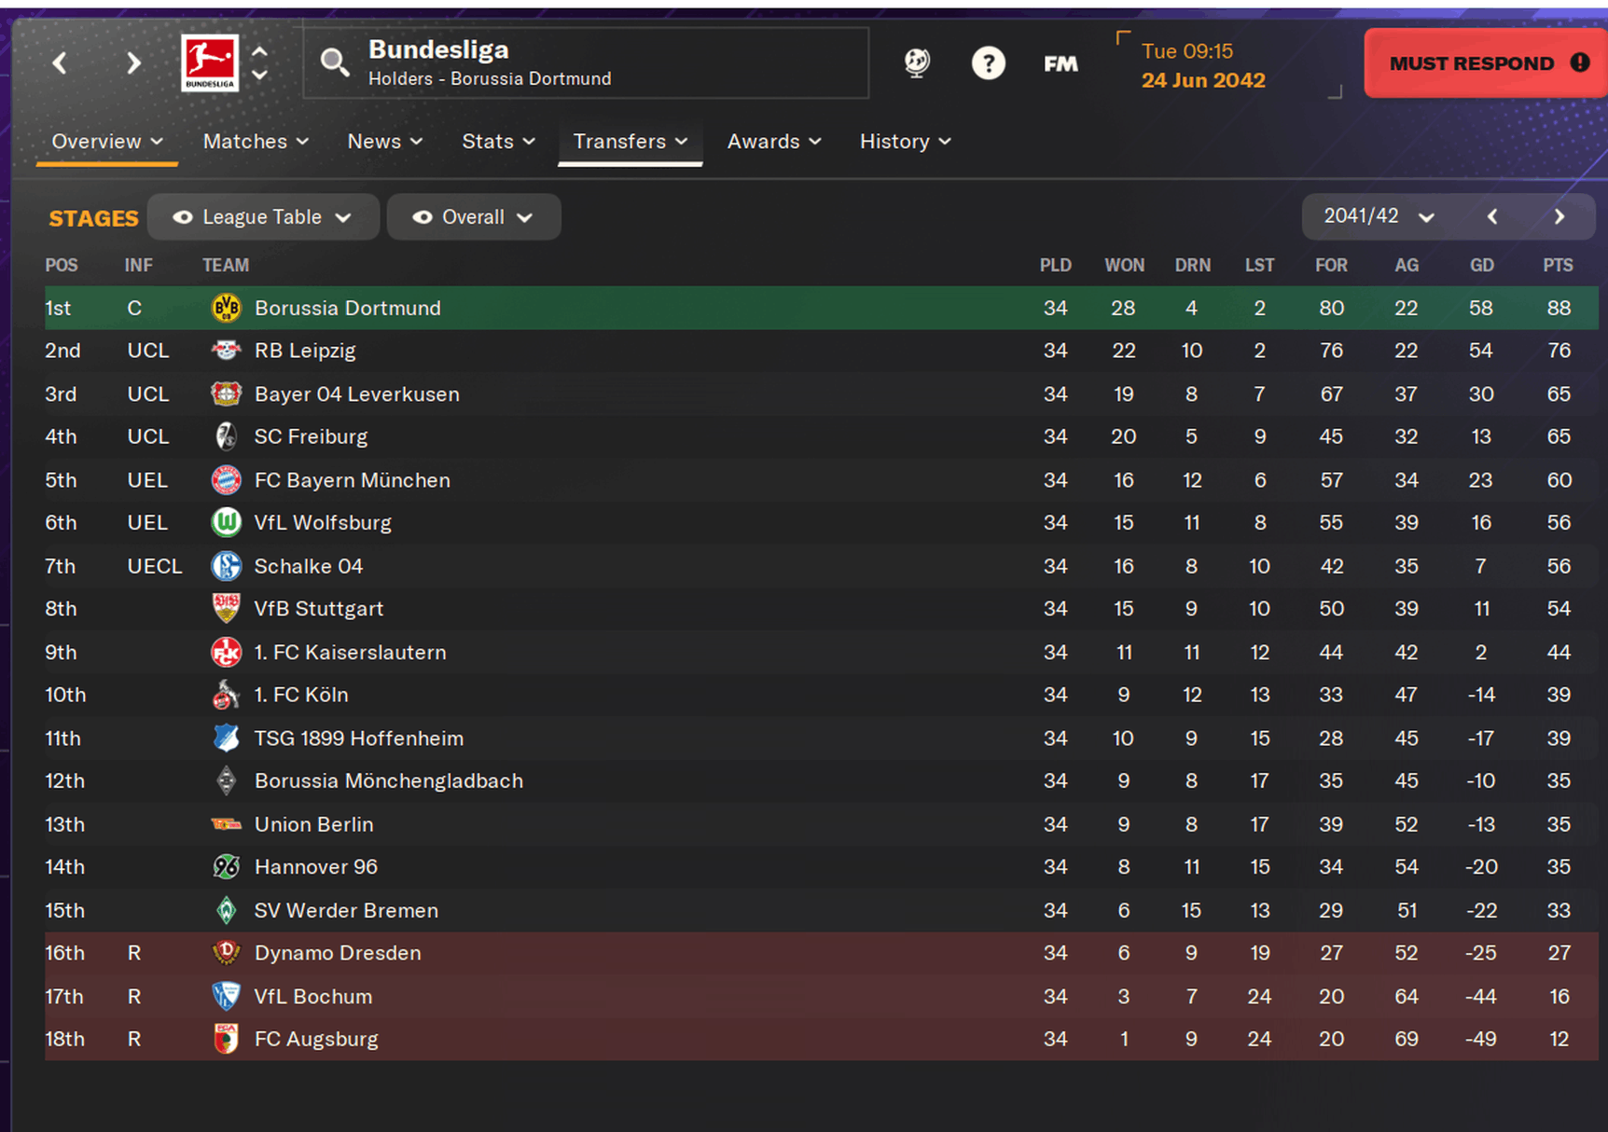This screenshot has width=1608, height=1132.
Task: Expand the 2041/42 season selector
Action: (1378, 217)
